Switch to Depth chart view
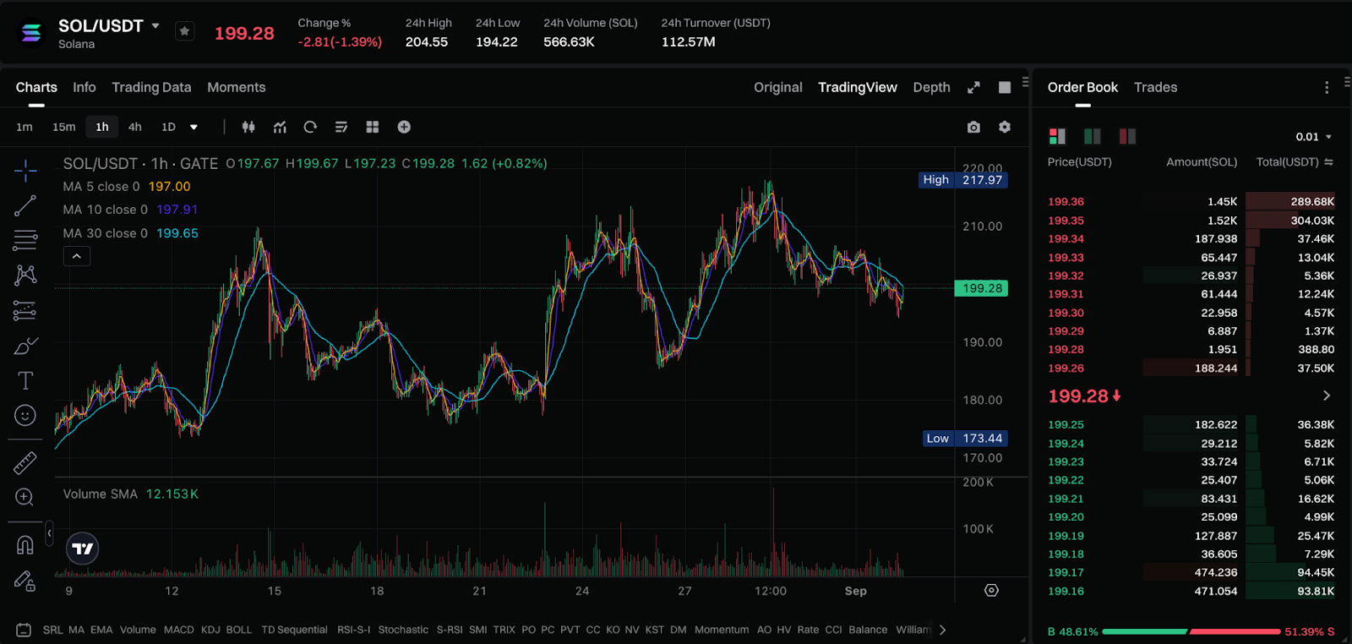This screenshot has width=1352, height=644. 931,87
